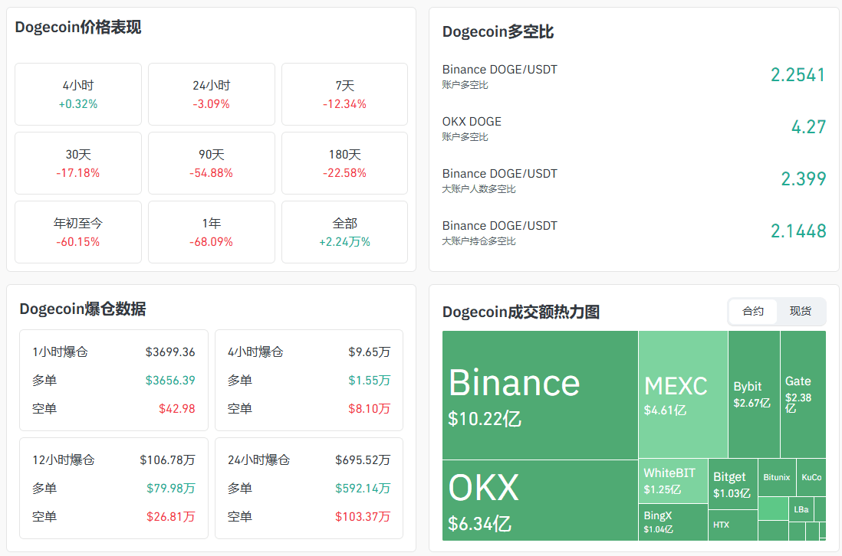This screenshot has height=556, width=842.
Task: Click the 年初至今 performance card
Action: tap(78, 232)
